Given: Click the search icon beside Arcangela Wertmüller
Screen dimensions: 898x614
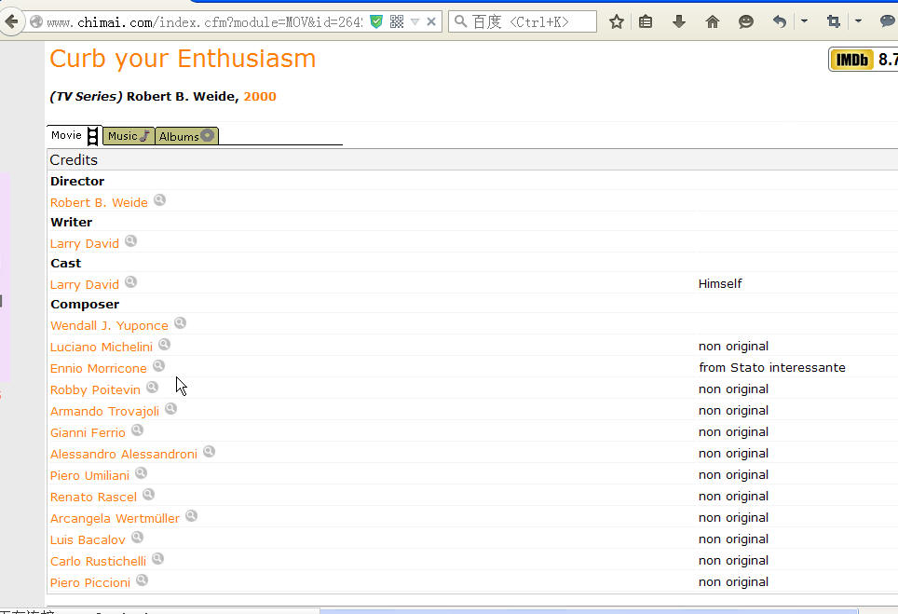Looking at the screenshot, I should 191,516.
